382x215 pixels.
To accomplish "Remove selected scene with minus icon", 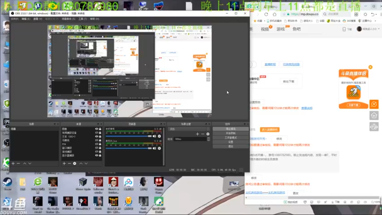I will 18,163.
